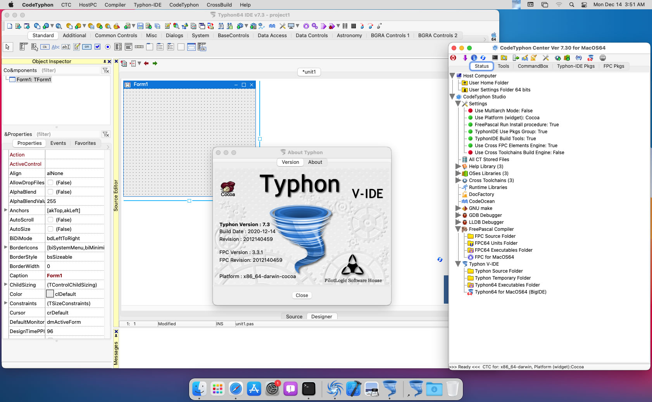Open the Events tab in Object Inspector
Image resolution: width=652 pixels, height=402 pixels.
coord(58,143)
